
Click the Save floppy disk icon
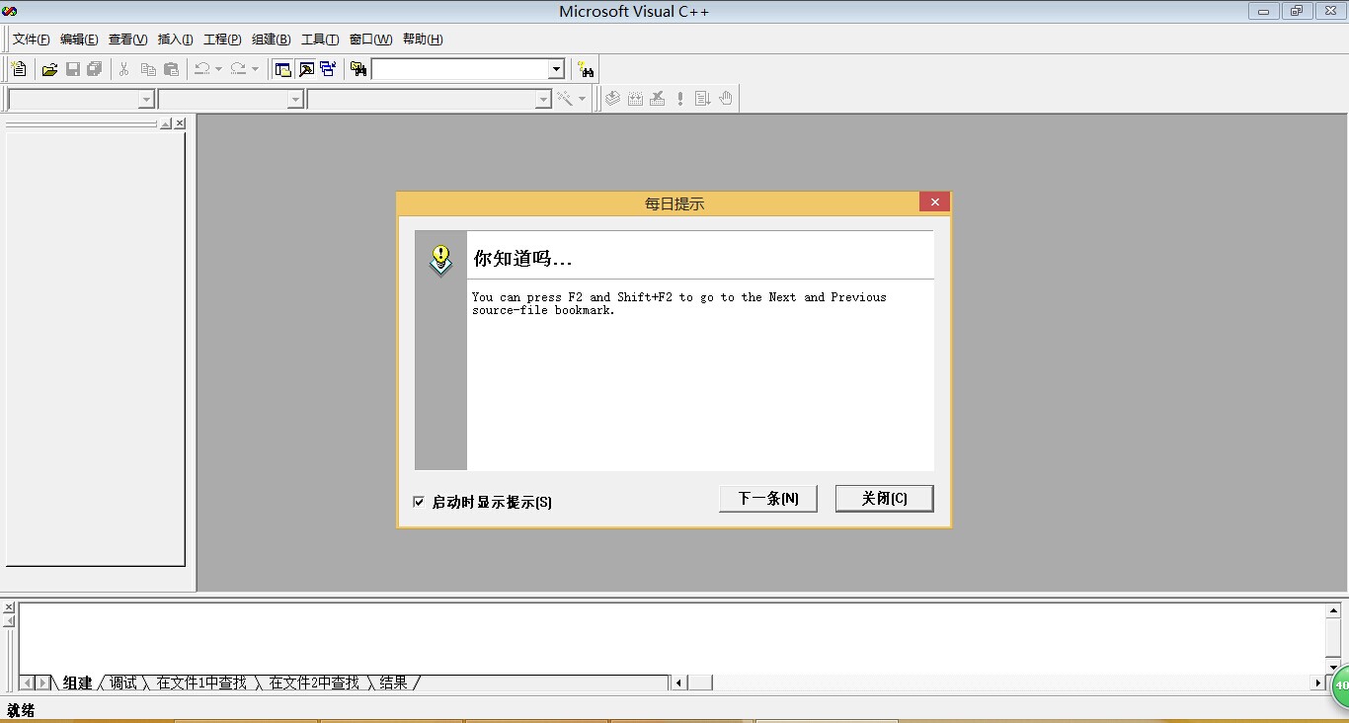point(72,69)
